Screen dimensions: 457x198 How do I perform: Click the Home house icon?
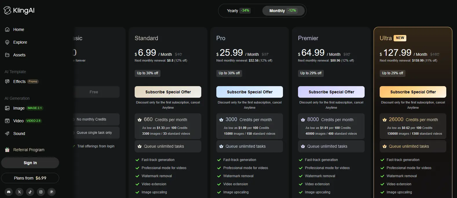tap(7, 29)
